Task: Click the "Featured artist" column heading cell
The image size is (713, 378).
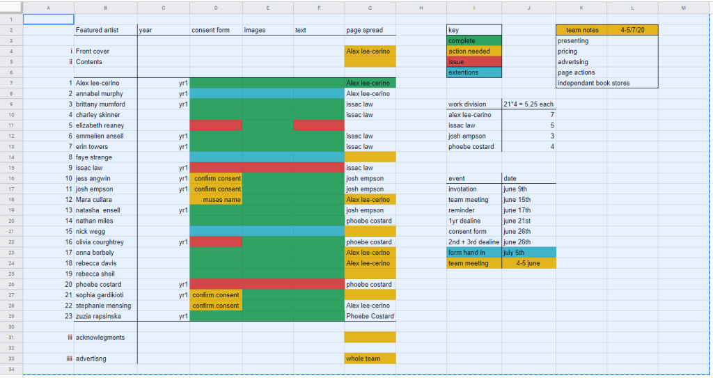Action: click(105, 31)
